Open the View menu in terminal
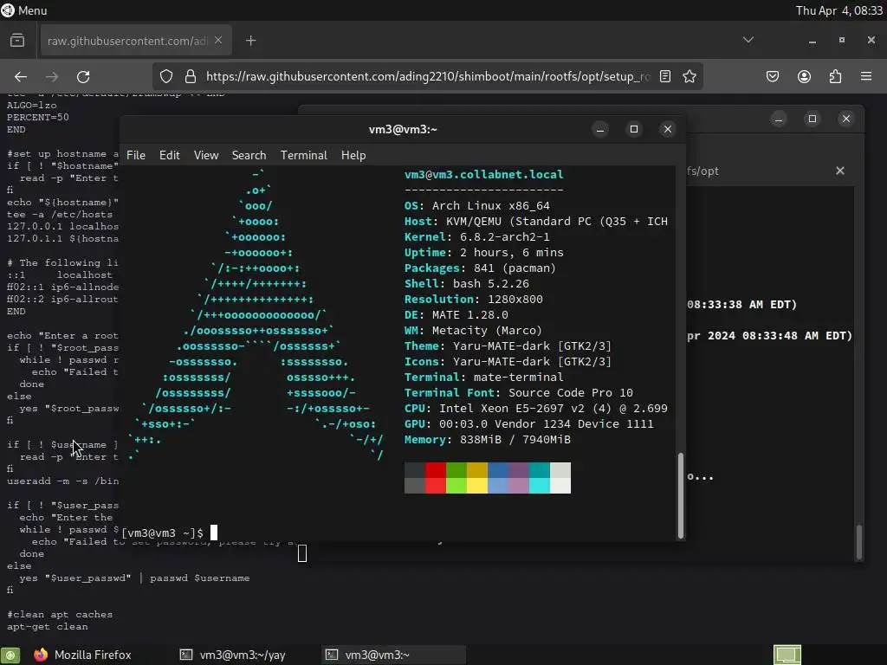The width and height of the screenshot is (887, 665). (x=206, y=155)
